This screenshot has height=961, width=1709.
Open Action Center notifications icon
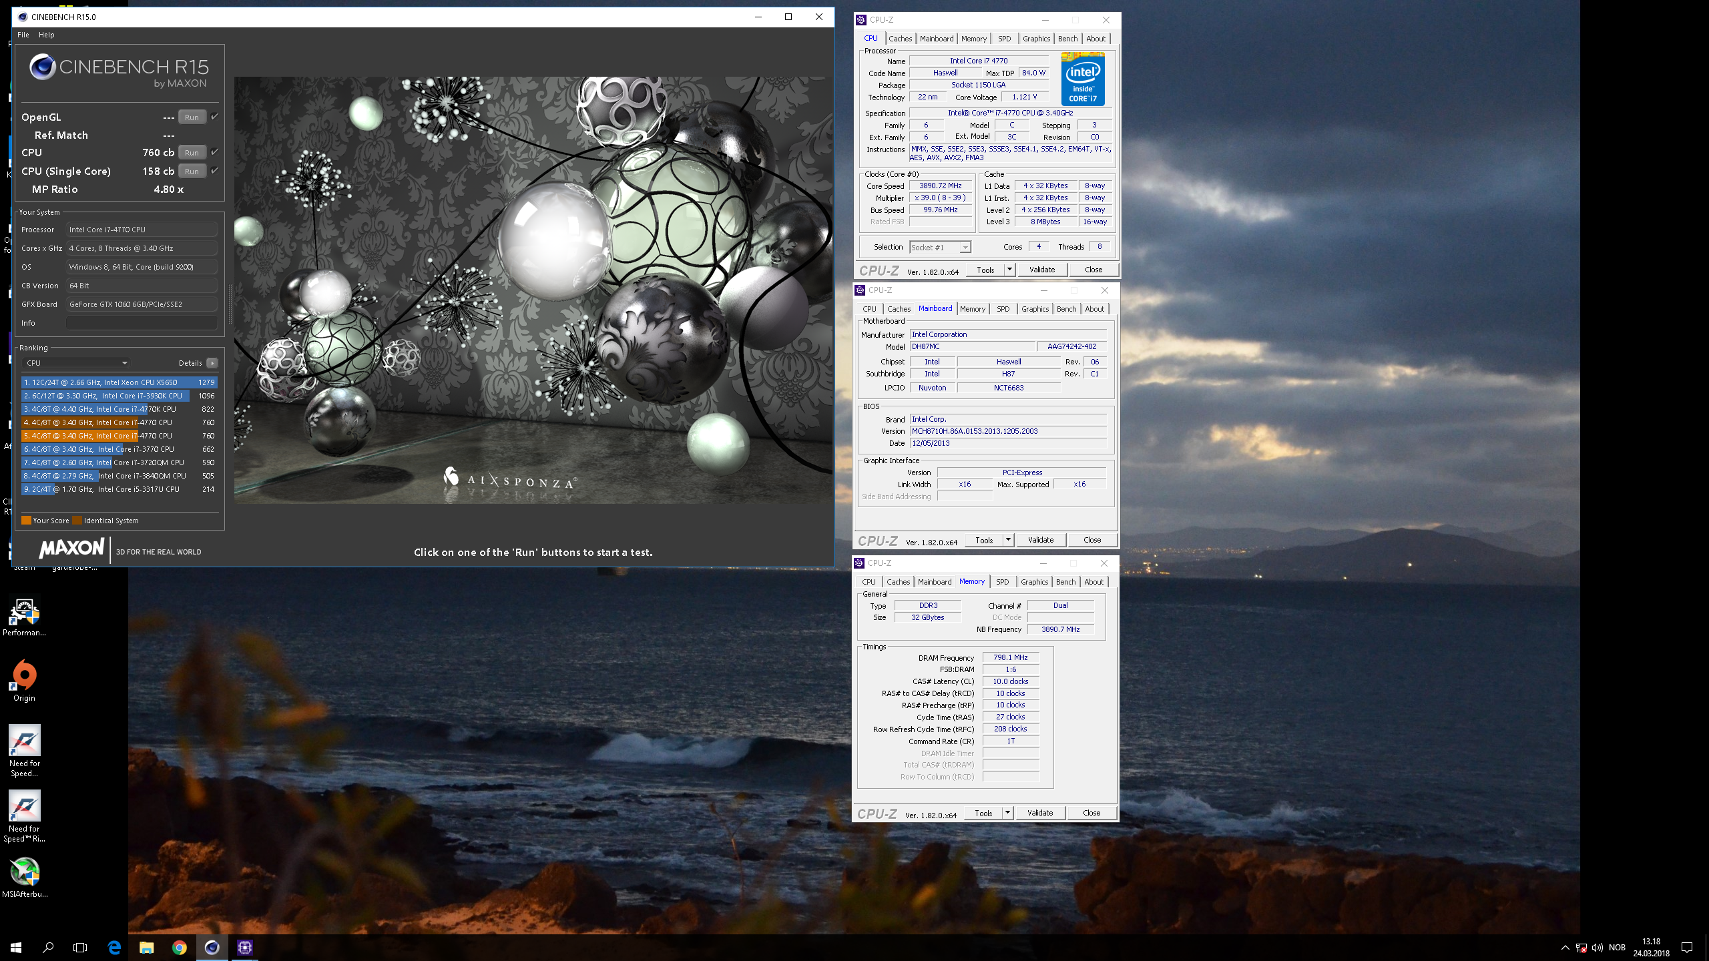(x=1687, y=948)
